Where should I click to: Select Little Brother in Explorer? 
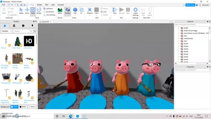188,38
